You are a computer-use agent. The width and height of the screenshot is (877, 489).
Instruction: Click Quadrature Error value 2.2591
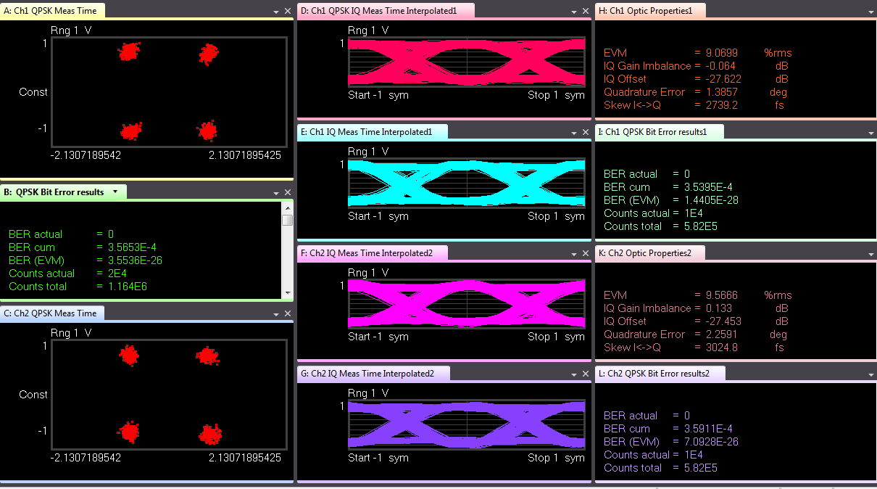[x=722, y=334]
